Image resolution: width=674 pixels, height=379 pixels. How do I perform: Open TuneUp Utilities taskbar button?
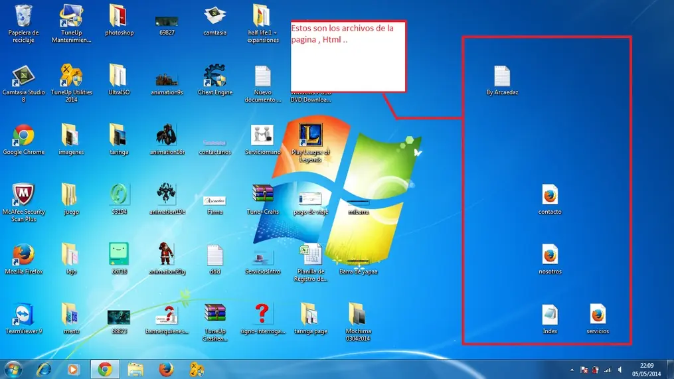(x=197, y=370)
